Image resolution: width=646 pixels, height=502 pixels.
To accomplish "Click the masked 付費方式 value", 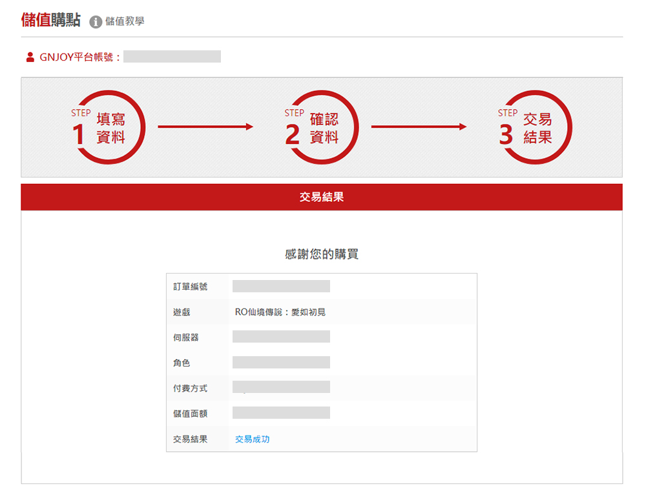I will pos(281,388).
